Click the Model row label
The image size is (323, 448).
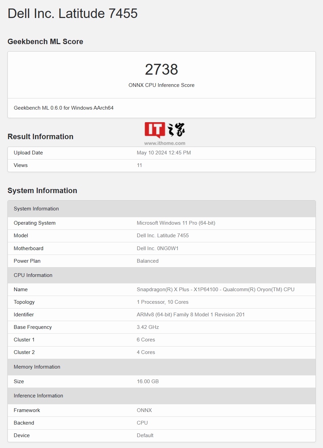[21, 236]
